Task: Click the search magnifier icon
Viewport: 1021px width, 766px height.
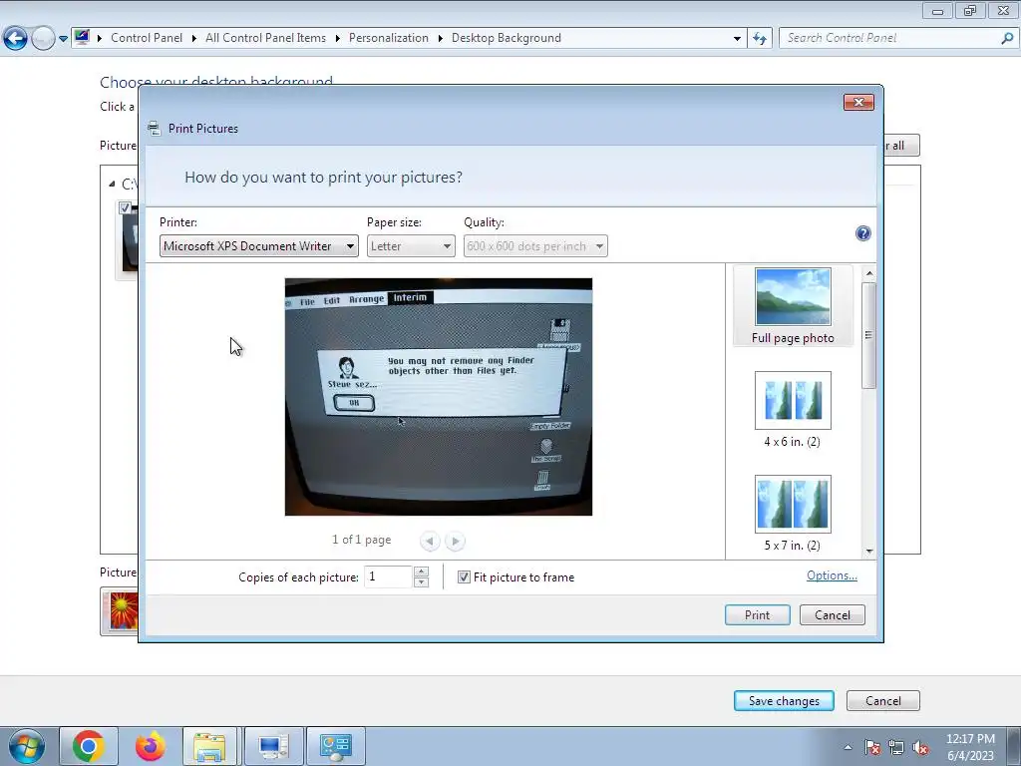Action: [1007, 39]
